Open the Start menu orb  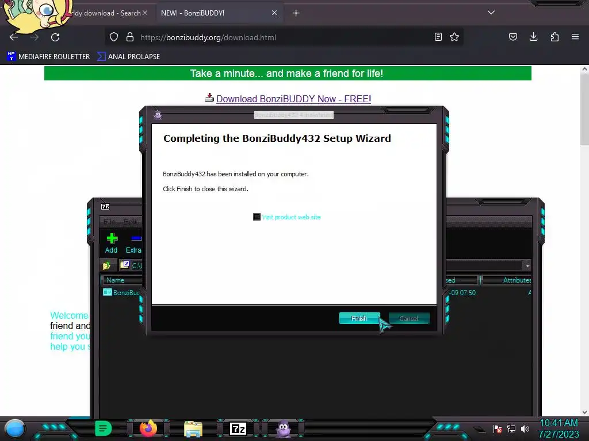coord(14,428)
